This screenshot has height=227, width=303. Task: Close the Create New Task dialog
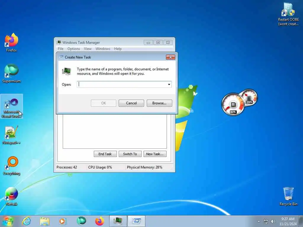pyautogui.click(x=170, y=57)
